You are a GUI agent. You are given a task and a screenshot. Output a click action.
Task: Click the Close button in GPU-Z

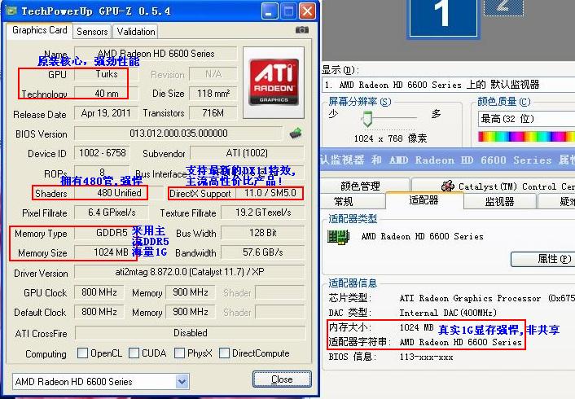(282, 379)
